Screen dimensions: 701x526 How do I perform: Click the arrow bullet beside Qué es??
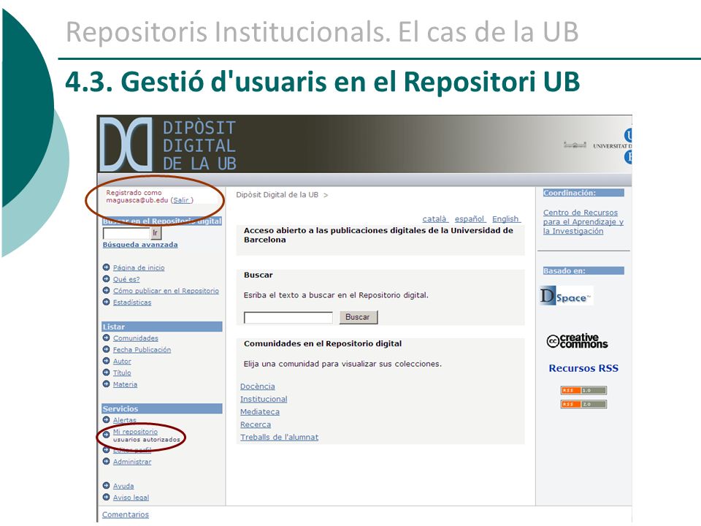[x=106, y=278]
